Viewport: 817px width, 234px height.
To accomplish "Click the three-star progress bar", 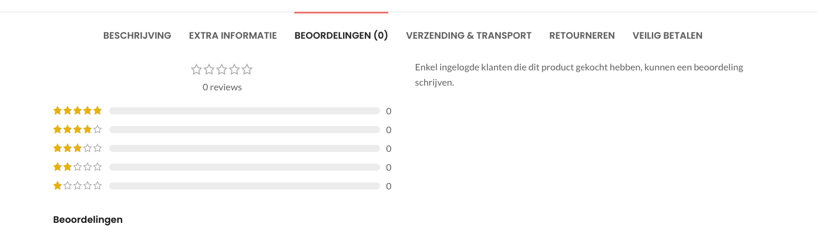I will point(244,148).
